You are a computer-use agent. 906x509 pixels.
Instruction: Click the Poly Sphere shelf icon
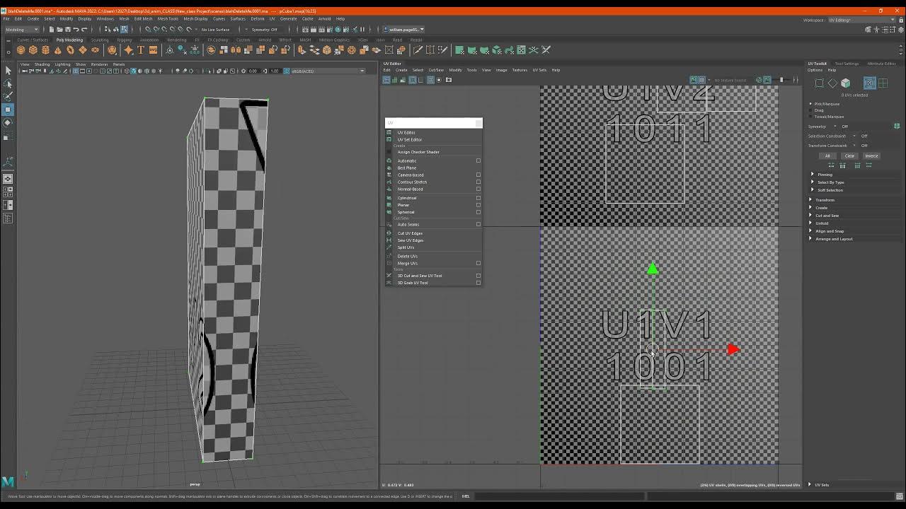click(x=21, y=50)
